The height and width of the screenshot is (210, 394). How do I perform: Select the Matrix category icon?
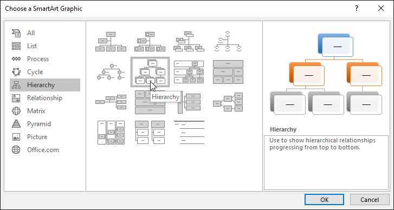tap(16, 111)
